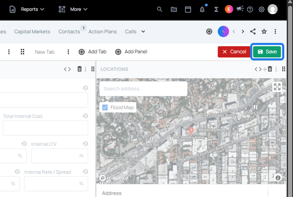Open the calendar icon

coord(188,9)
